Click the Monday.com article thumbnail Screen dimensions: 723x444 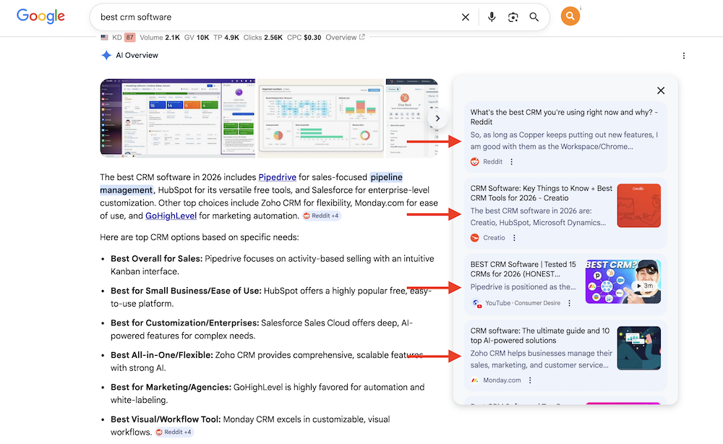pyautogui.click(x=638, y=348)
